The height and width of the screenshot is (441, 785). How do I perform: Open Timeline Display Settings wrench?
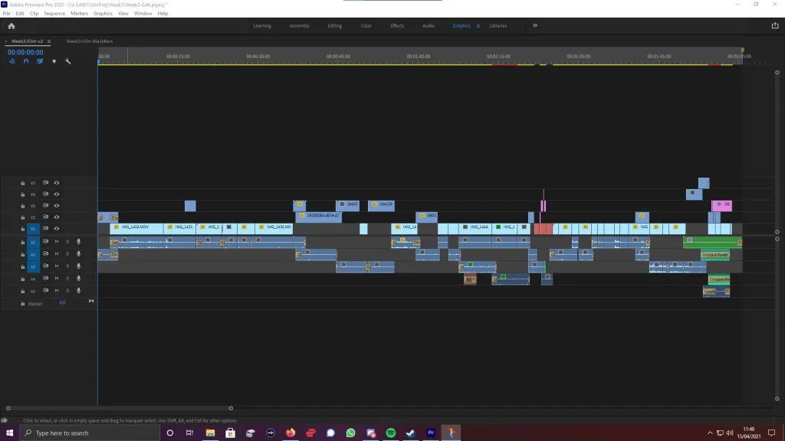[67, 61]
